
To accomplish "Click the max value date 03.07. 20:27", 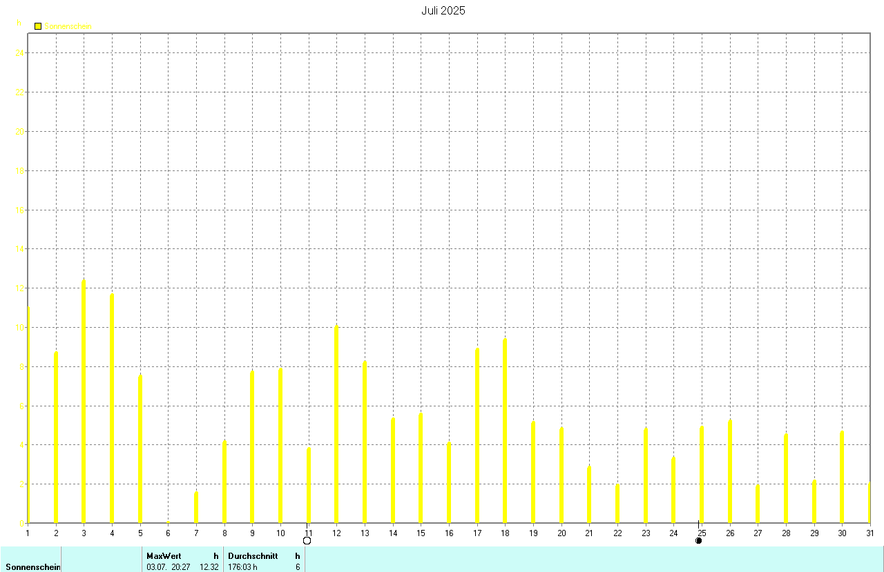I will pos(168,567).
